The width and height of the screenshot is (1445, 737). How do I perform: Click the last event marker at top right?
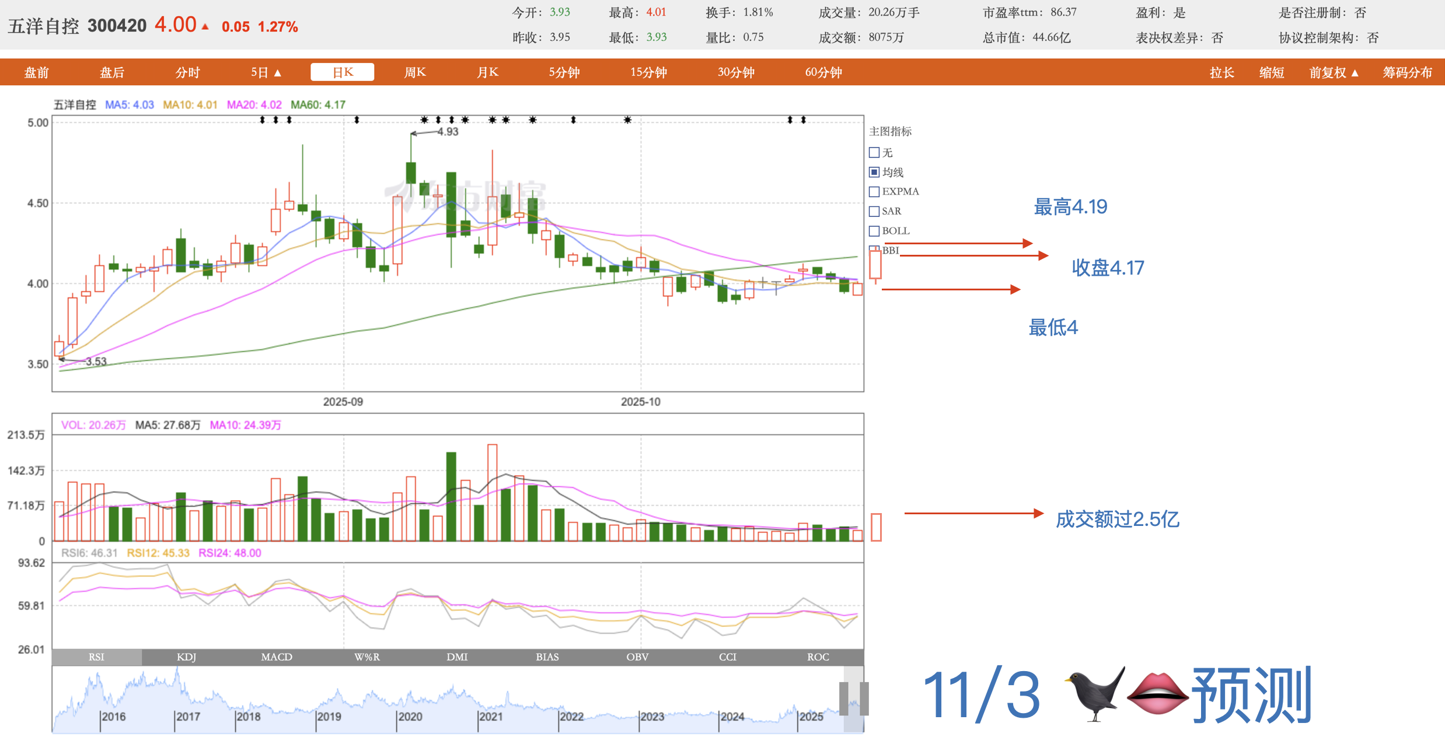(803, 120)
